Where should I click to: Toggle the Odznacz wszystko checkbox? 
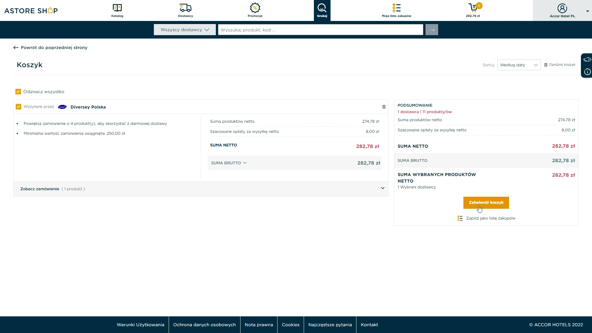[18, 92]
